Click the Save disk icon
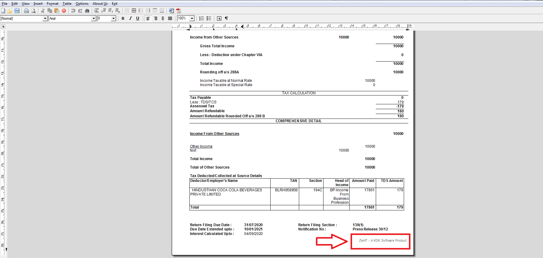Image resolution: width=543 pixels, height=258 pixels. coord(17,11)
